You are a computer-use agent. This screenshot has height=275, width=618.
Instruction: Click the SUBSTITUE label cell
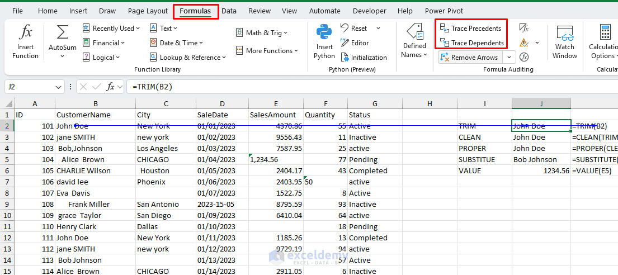click(484, 159)
